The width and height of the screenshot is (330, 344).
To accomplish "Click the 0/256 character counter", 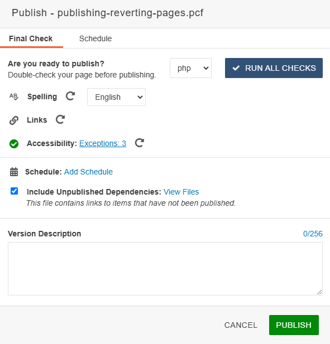I will [x=313, y=234].
